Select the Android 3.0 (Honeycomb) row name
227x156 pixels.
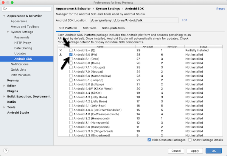tap(92, 127)
